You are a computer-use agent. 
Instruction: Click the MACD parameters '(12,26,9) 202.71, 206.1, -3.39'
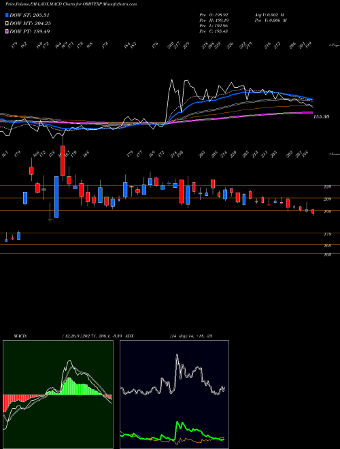click(92, 335)
